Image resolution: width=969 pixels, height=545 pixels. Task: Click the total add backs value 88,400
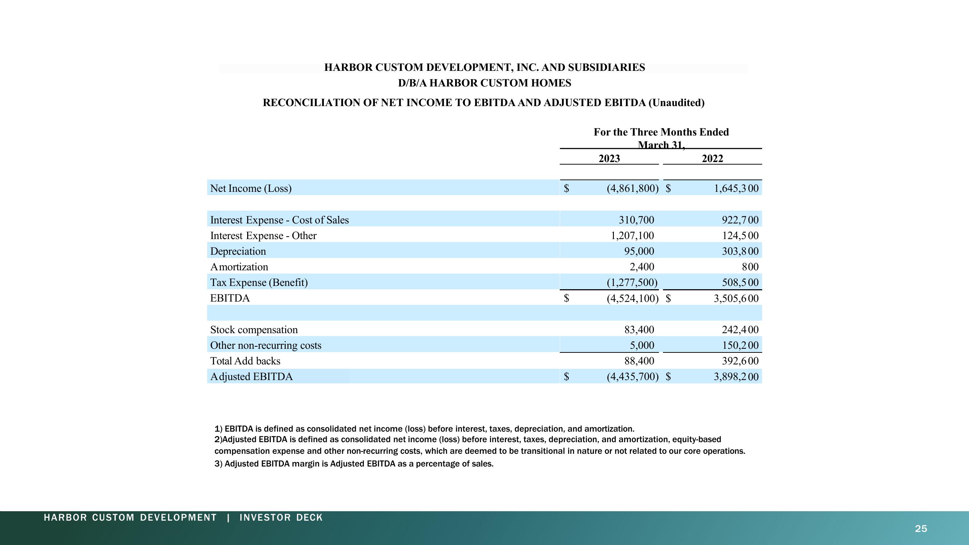pos(639,361)
